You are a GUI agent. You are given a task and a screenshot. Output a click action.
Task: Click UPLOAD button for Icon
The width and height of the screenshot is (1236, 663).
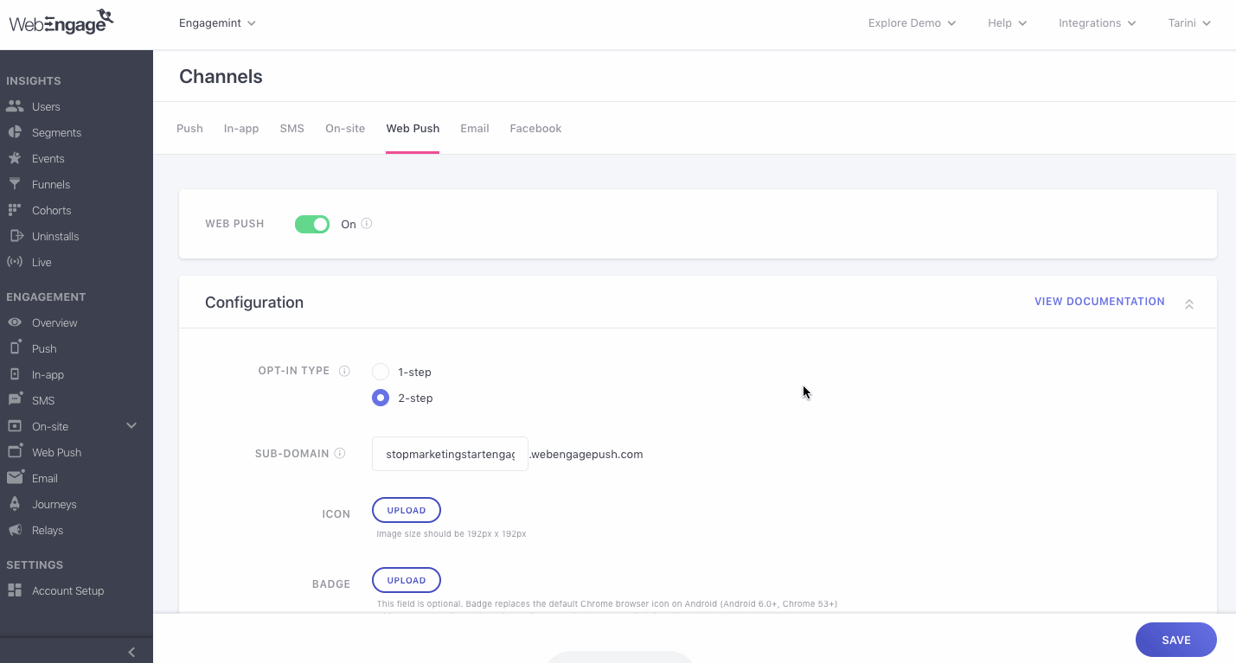pyautogui.click(x=407, y=510)
